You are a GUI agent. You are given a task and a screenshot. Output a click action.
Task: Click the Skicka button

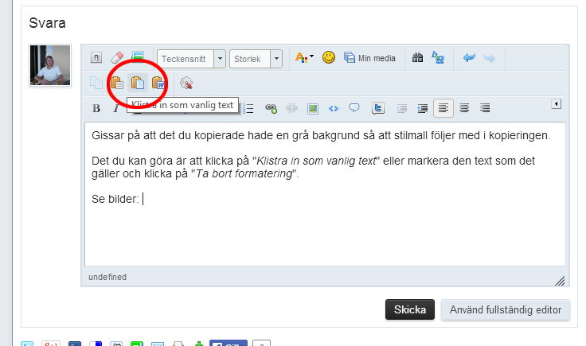point(410,309)
